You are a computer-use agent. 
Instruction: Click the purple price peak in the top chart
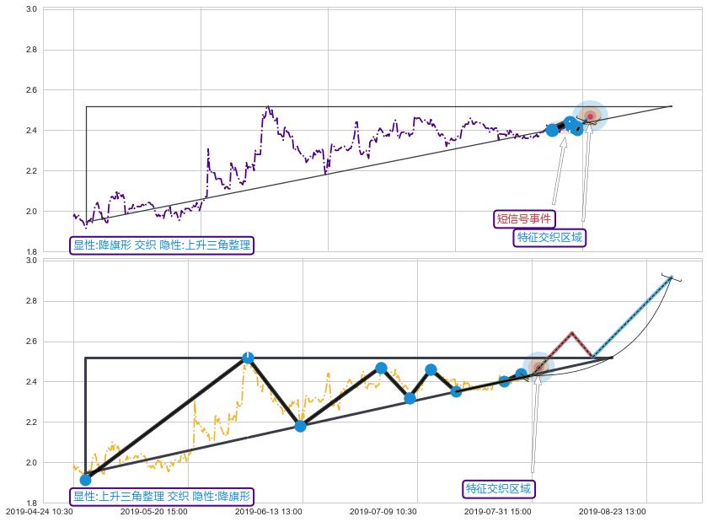(267, 107)
